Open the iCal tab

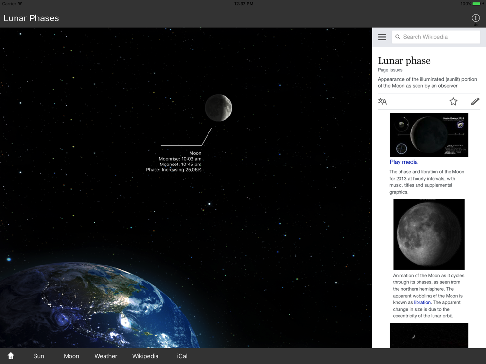click(182, 356)
